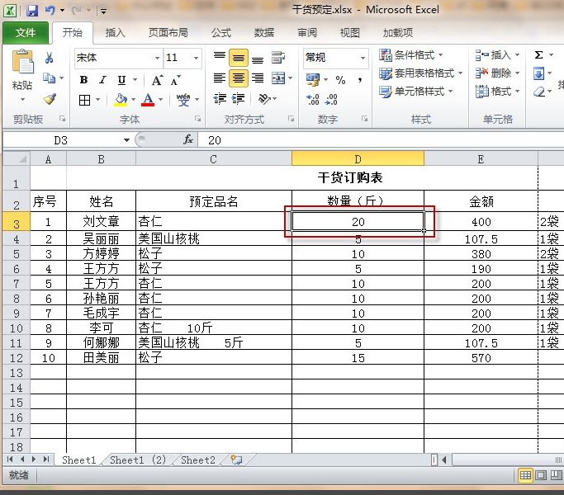Open the font size dropdown showing 11
The image size is (564, 495).
pos(196,58)
